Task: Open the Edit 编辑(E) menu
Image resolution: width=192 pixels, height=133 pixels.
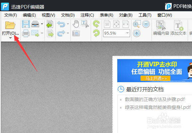Action: (29, 15)
